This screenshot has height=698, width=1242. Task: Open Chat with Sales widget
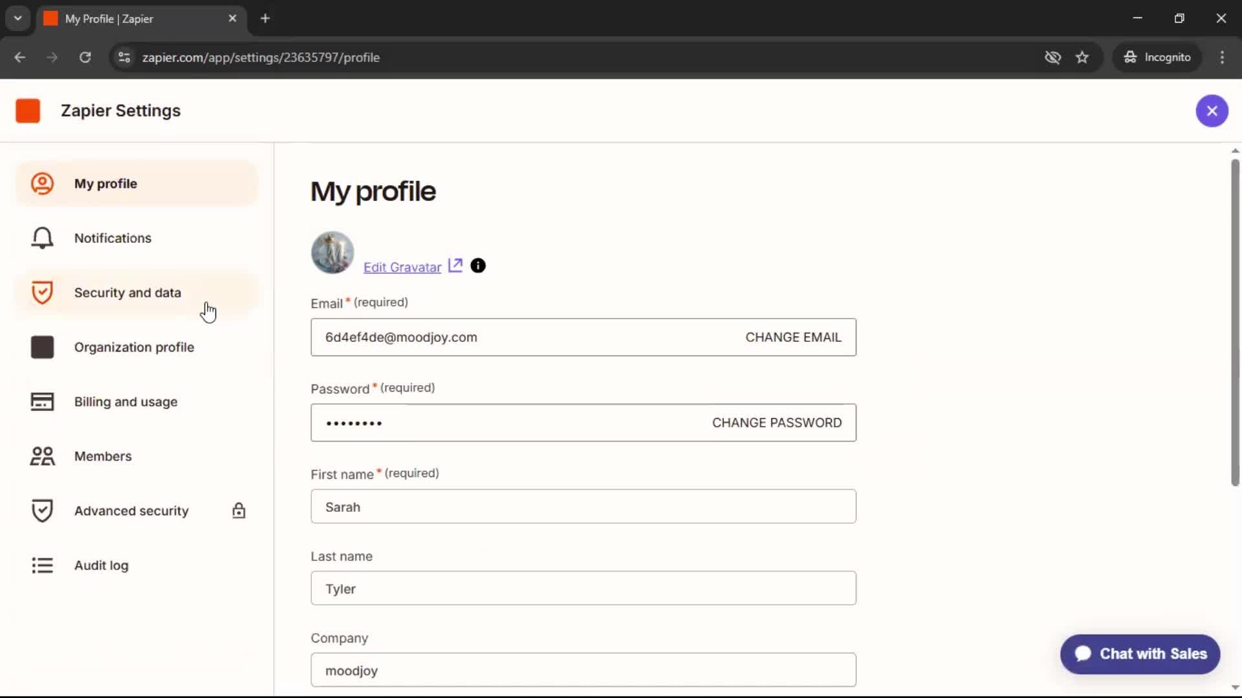(1140, 654)
